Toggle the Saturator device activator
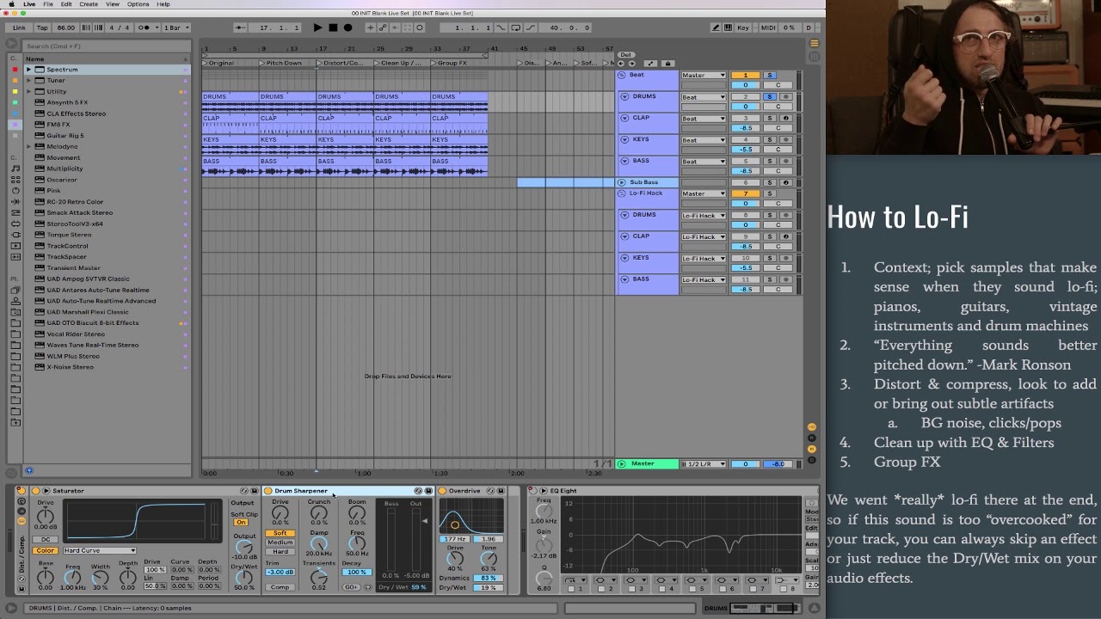 coord(35,491)
